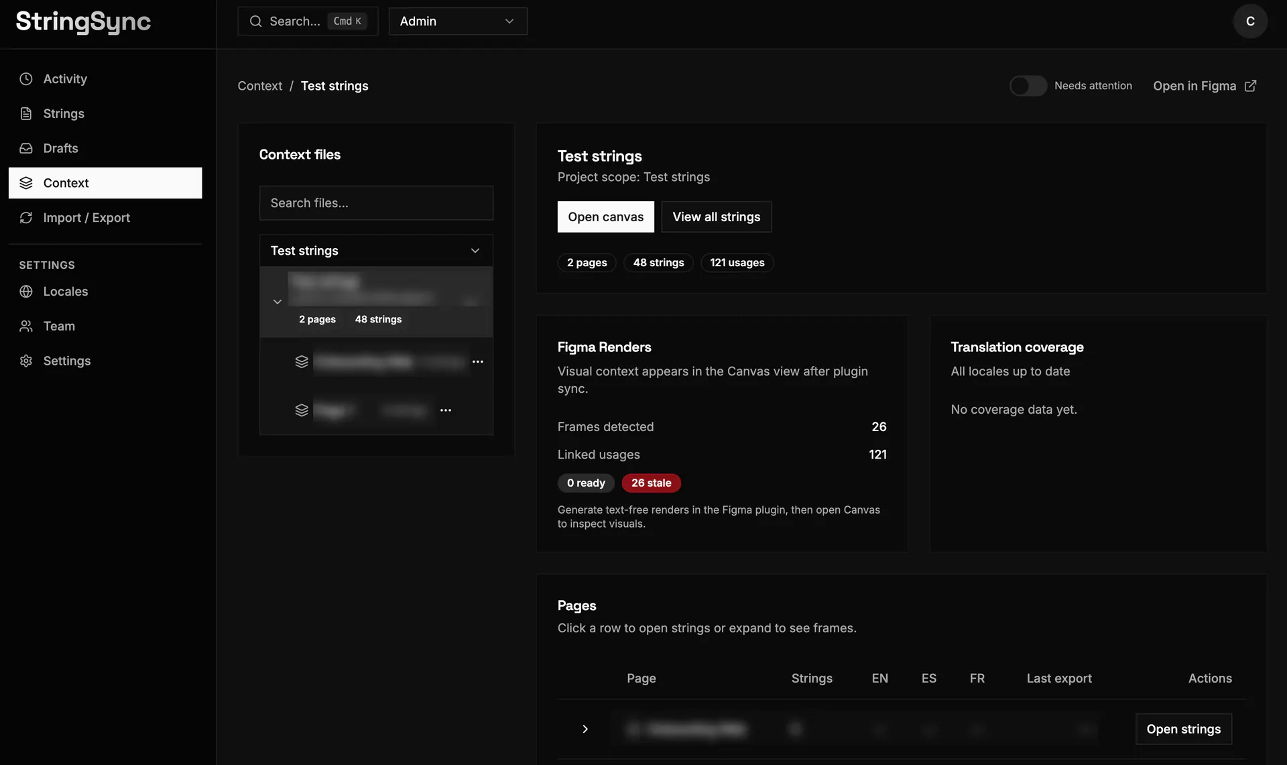Click the Team people icon
This screenshot has width=1287, height=765.
[x=26, y=327]
